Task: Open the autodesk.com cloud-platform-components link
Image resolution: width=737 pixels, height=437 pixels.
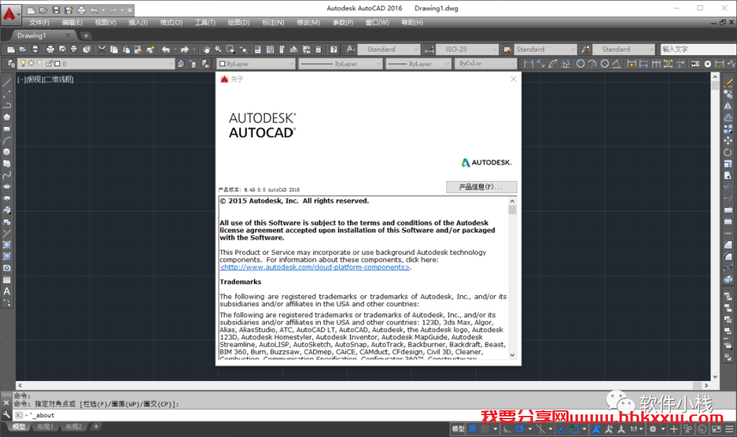Action: (315, 267)
